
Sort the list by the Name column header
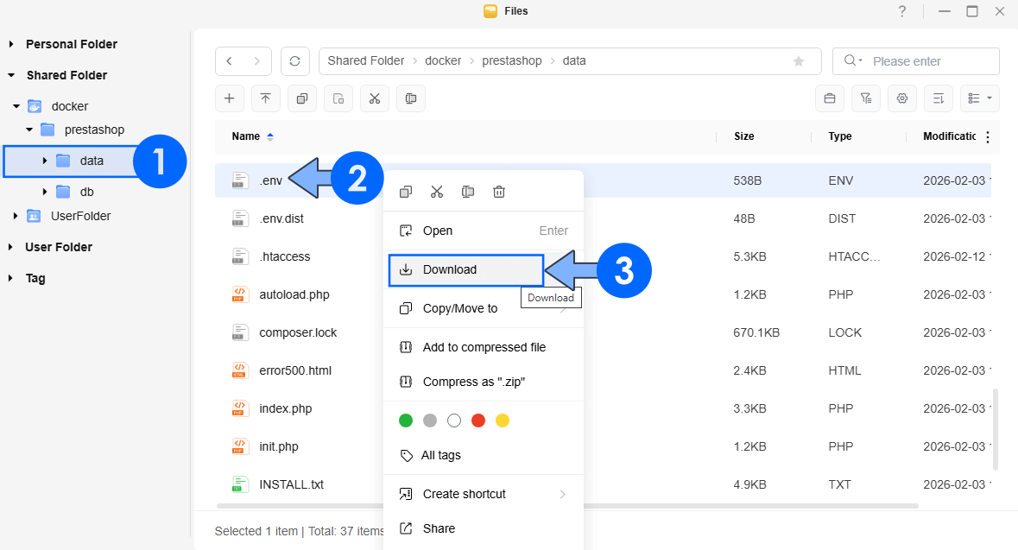tap(246, 136)
